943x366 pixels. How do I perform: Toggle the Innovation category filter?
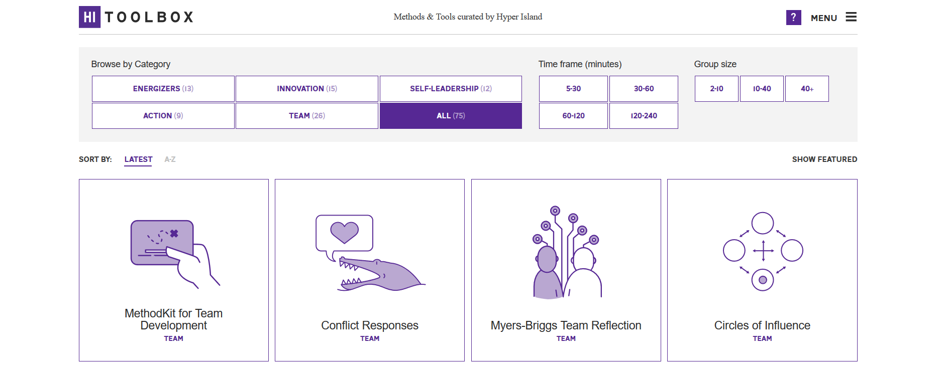pyautogui.click(x=307, y=89)
